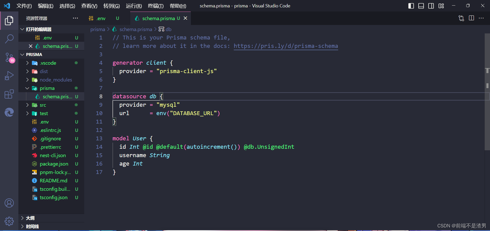Open tsconfig.json file

(x=51, y=197)
